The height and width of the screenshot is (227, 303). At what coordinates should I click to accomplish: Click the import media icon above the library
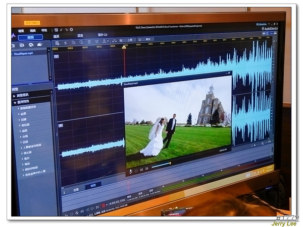tap(15, 44)
